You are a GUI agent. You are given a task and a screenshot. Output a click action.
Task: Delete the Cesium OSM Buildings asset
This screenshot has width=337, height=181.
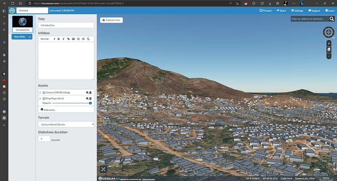pos(91,92)
